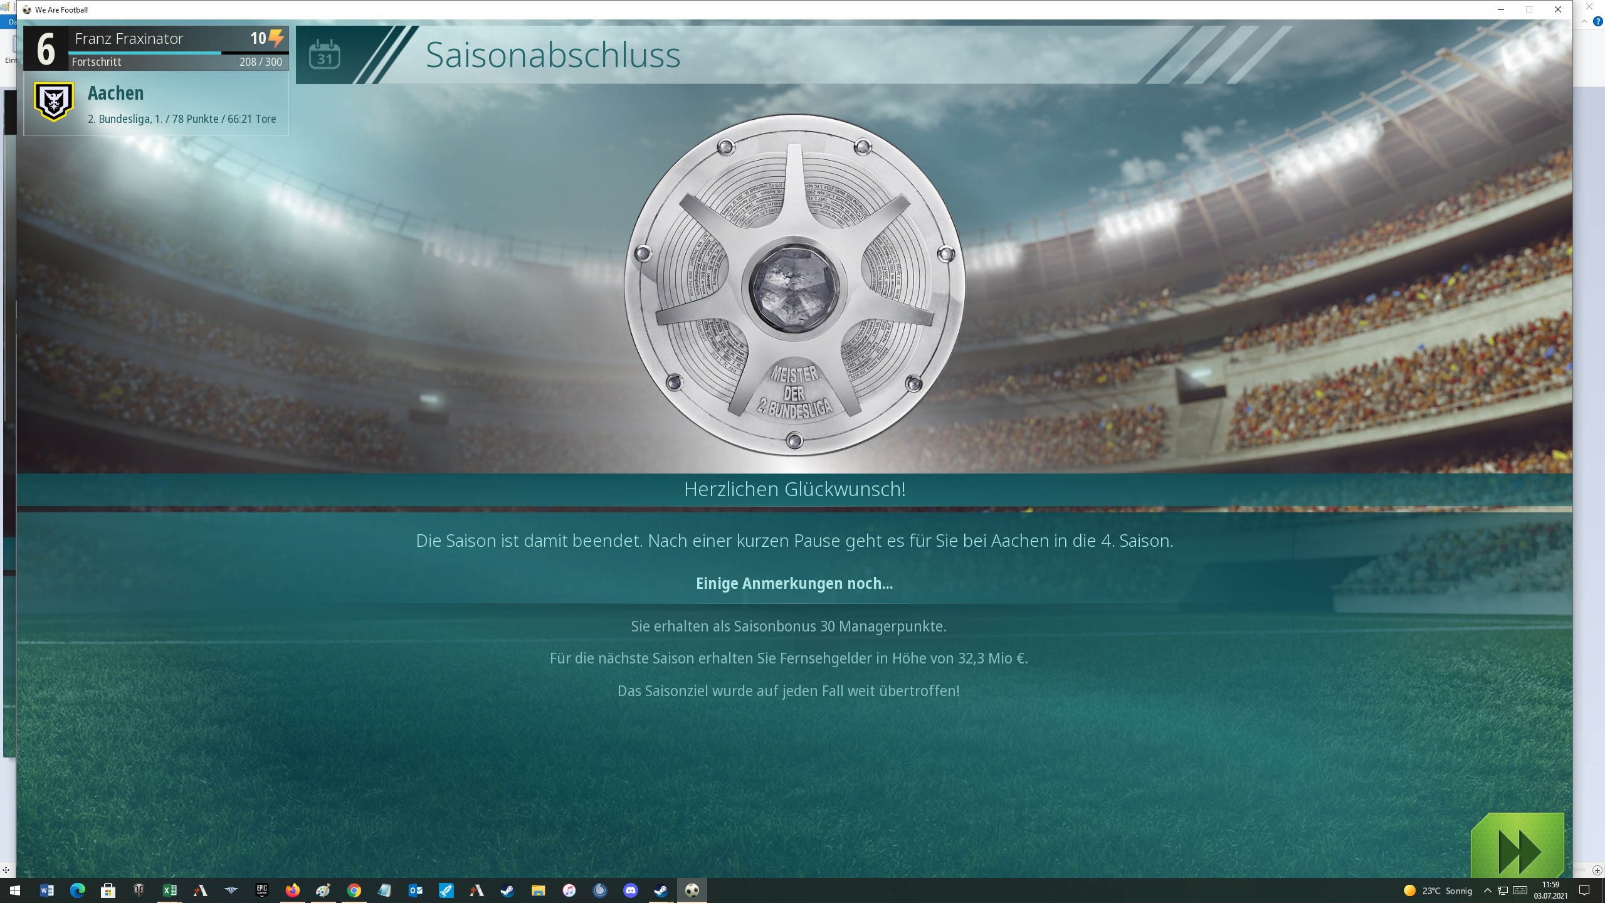
Task: Select the manager name Franz Fraxinator
Action: point(129,38)
